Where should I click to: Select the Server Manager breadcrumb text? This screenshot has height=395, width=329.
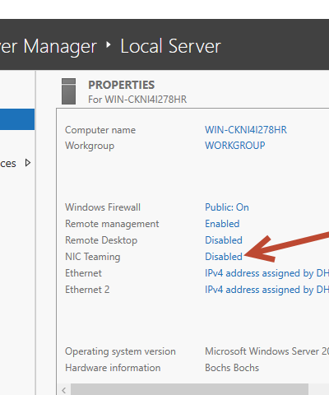tap(49, 47)
